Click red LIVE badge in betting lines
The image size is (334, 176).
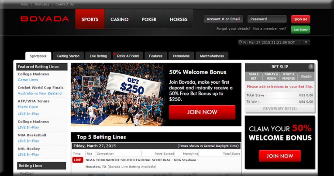78,160
